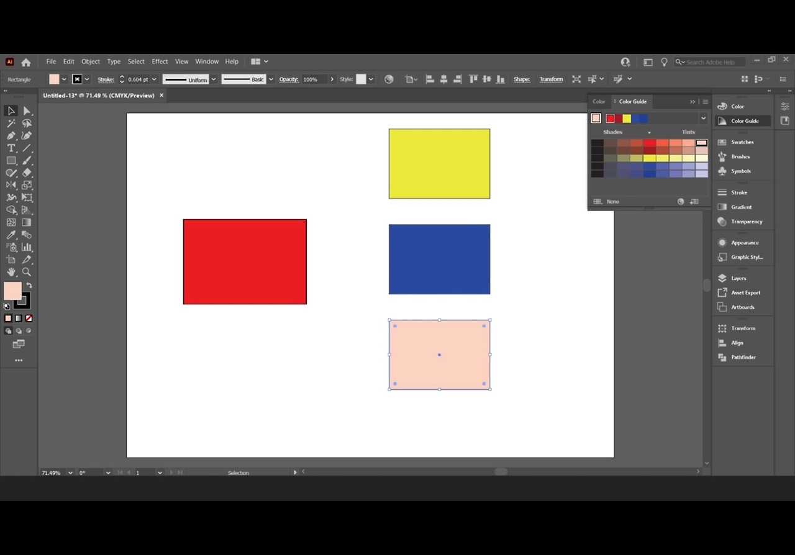Click the Shape link in control bar
The height and width of the screenshot is (555, 795).
[x=522, y=79]
